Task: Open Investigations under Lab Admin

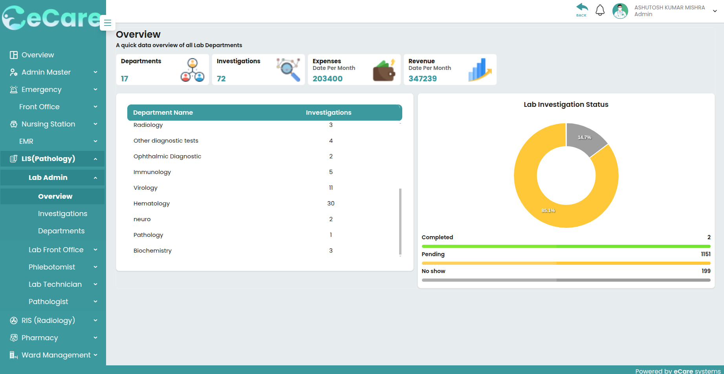Action: [62, 214]
